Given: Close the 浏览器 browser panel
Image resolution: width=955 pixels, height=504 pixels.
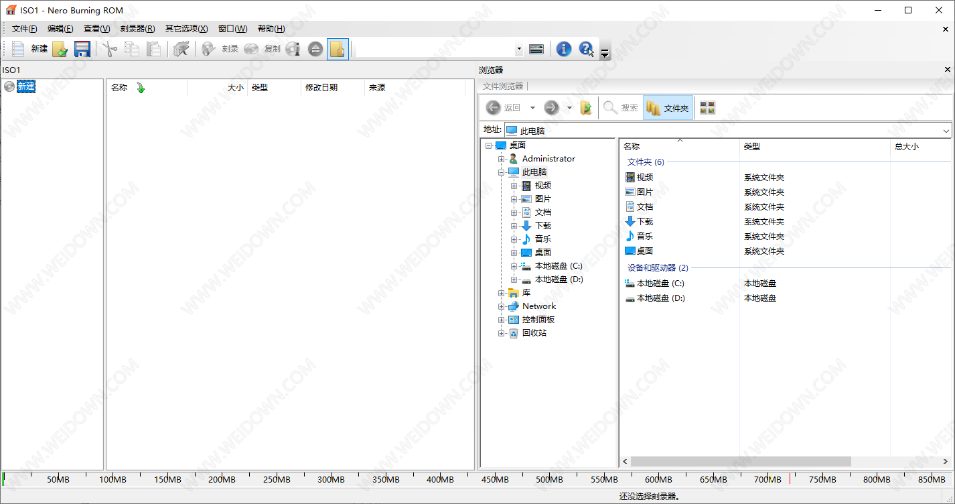Looking at the screenshot, I should [948, 70].
